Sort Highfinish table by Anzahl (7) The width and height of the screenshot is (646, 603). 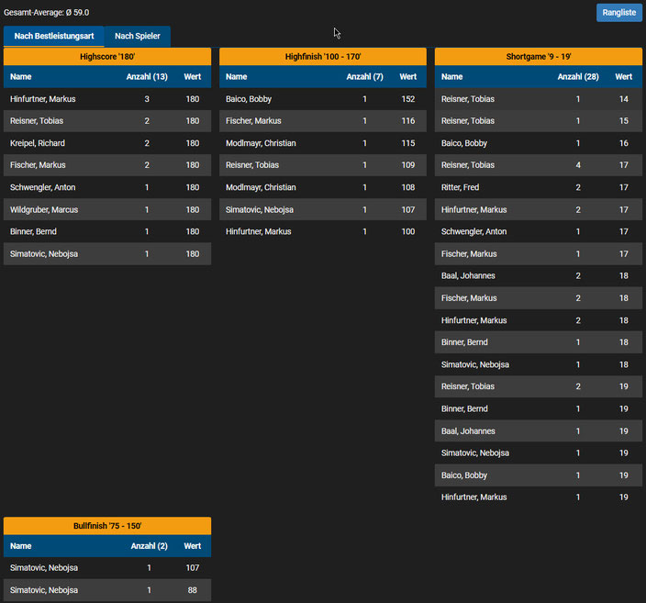click(364, 77)
